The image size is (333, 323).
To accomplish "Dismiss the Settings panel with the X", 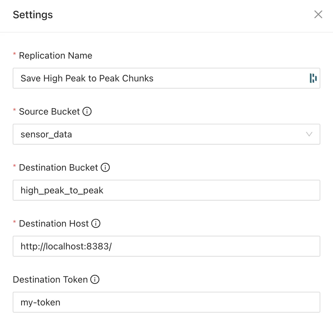I will (318, 14).
